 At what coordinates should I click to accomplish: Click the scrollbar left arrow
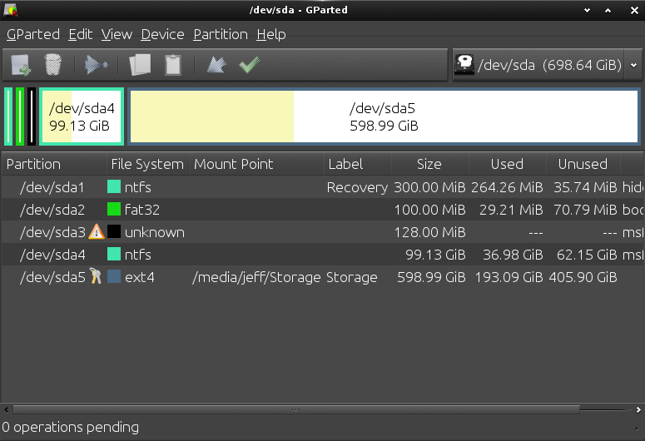pos(6,409)
